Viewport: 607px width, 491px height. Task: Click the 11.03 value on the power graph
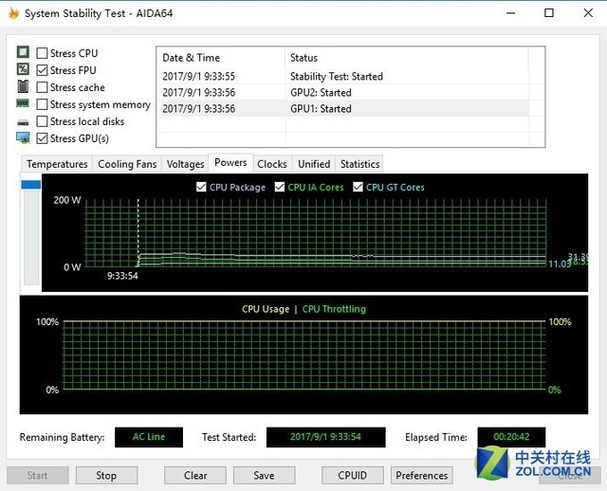click(x=560, y=264)
